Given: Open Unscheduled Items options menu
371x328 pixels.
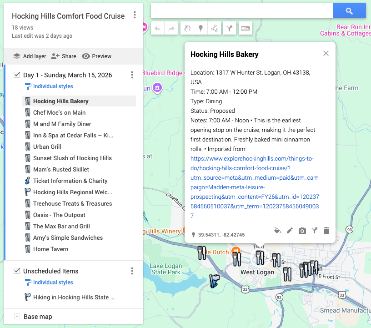Looking at the screenshot, I should pyautogui.click(x=132, y=271).
